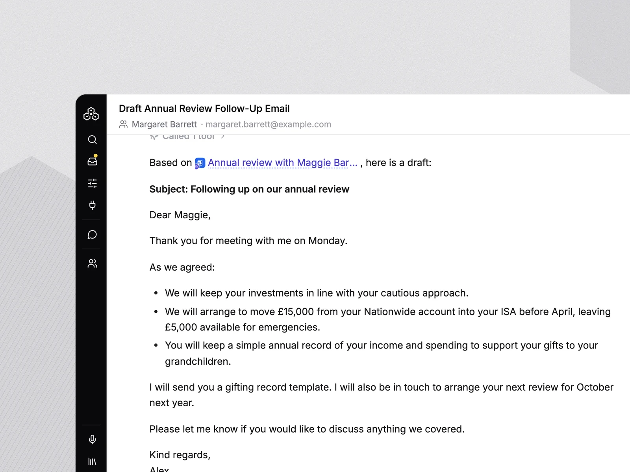
Task: Click 'Thank you for meeting with me on Monday.'
Action: pyautogui.click(x=248, y=241)
